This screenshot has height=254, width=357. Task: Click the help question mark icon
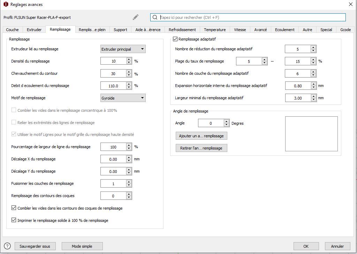(x=7, y=246)
